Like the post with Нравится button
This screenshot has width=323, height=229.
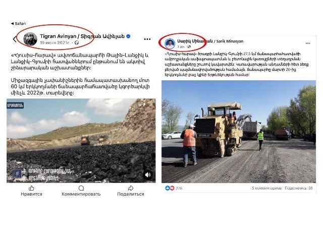[31, 191]
